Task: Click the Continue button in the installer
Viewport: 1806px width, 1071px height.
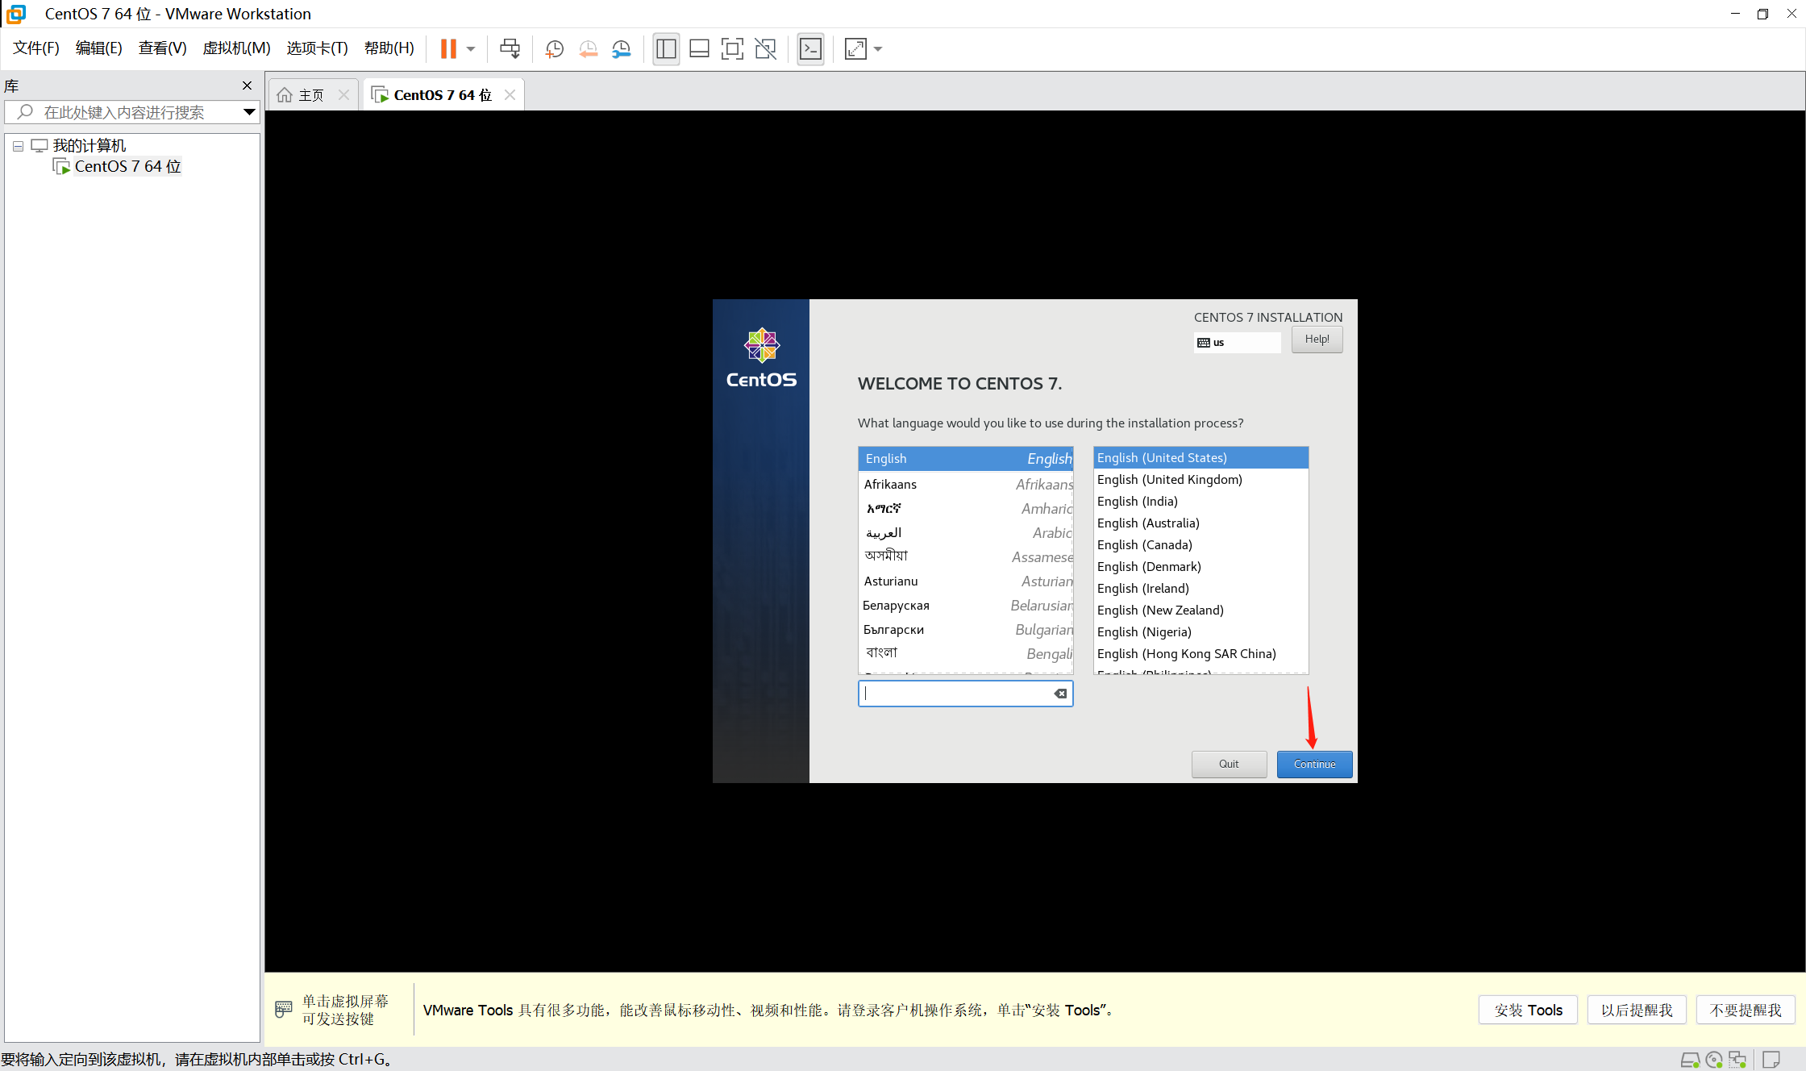Action: [x=1314, y=764]
